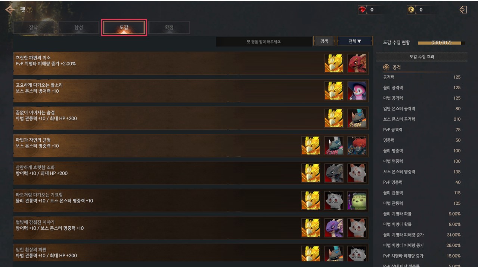Image resolution: width=478 pixels, height=268 pixels.
Task: Select green frog pet in 파도처럼 다가오는 기묘함 row
Action: point(357,201)
